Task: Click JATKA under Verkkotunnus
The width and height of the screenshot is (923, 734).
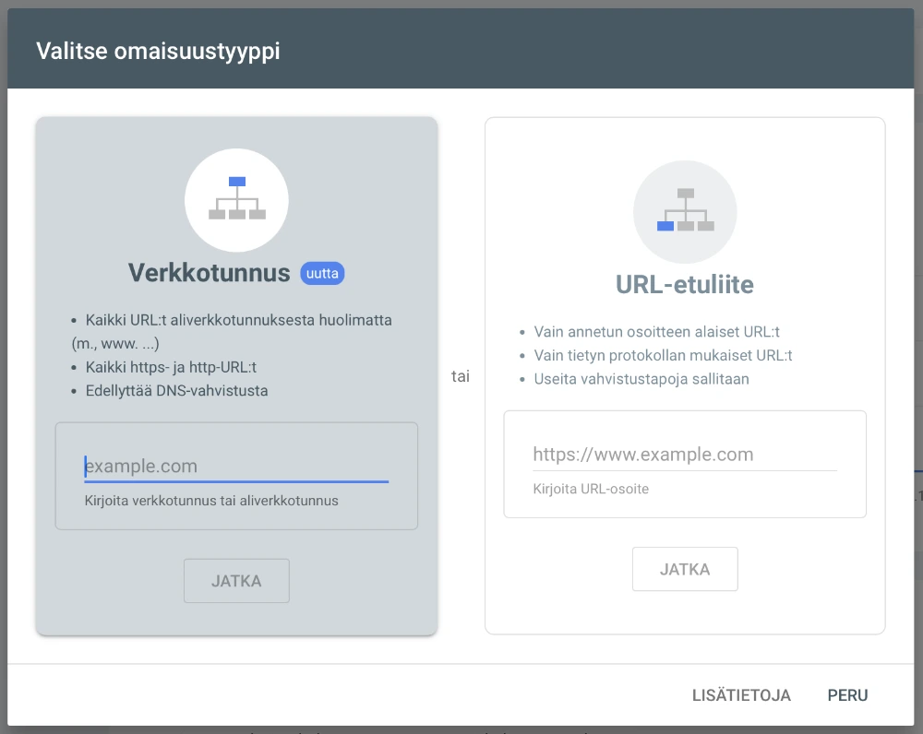Action: click(236, 581)
